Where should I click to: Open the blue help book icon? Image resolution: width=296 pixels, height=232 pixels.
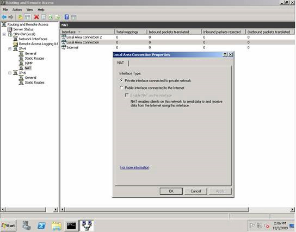tap(66, 17)
